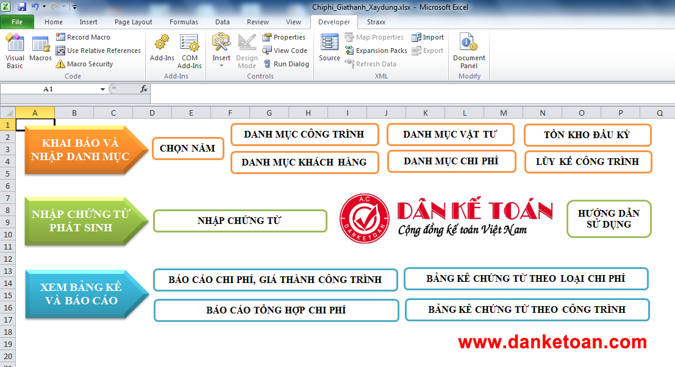Viewport: 675px width, 367px height.
Task: Expand the Quick Access Toolbar customize arrow
Action: point(74,7)
